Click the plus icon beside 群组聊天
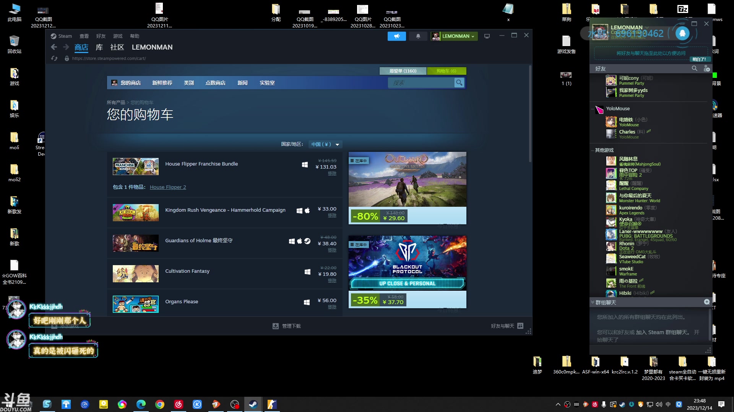734x412 pixels. click(x=706, y=302)
